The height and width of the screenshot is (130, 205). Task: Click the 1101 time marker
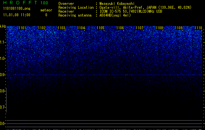(22, 28)
